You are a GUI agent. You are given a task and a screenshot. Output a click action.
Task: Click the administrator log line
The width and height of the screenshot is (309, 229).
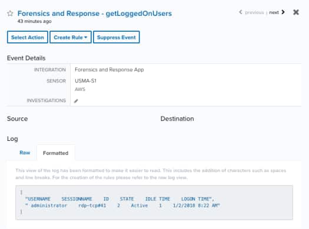coord(122,206)
